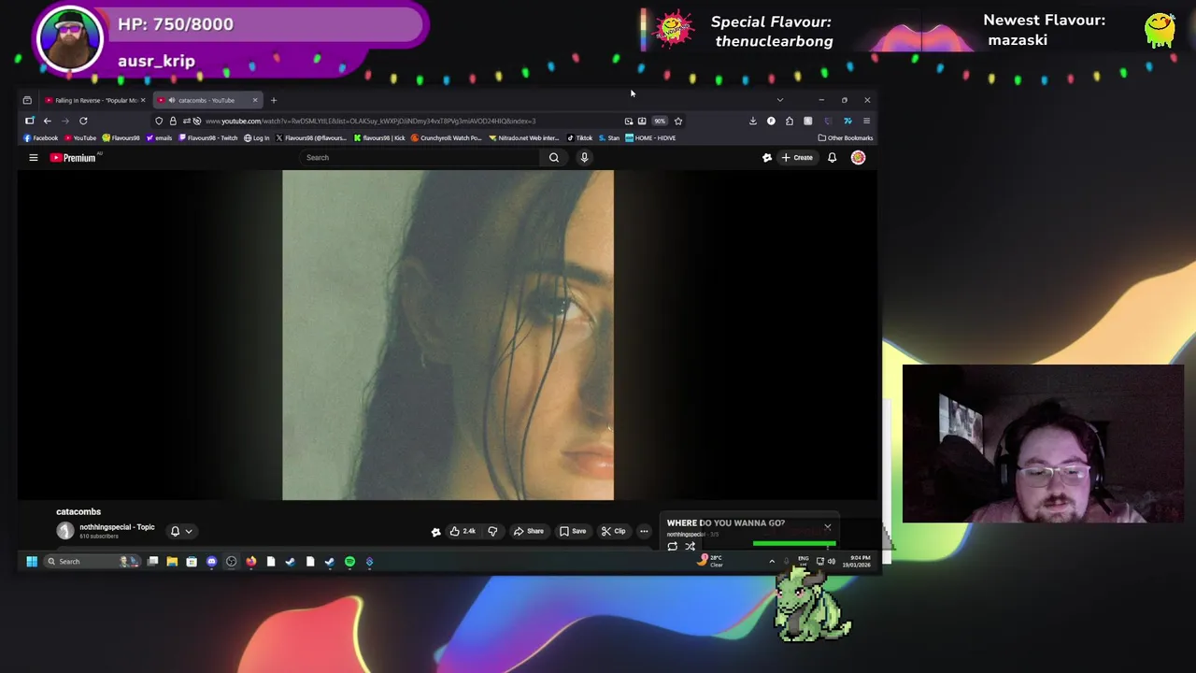The width and height of the screenshot is (1196, 673).
Task: Toggle loop playlist in the playlist panel
Action: (x=672, y=547)
